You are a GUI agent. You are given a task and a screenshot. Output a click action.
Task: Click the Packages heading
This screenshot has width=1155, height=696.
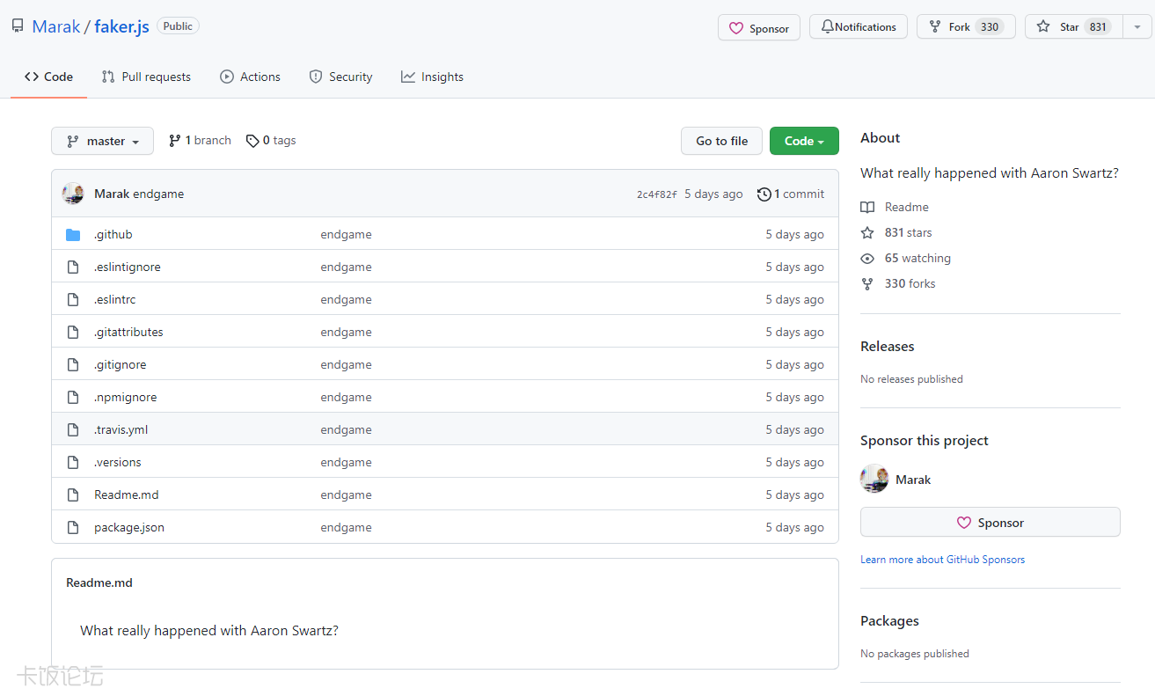[889, 621]
